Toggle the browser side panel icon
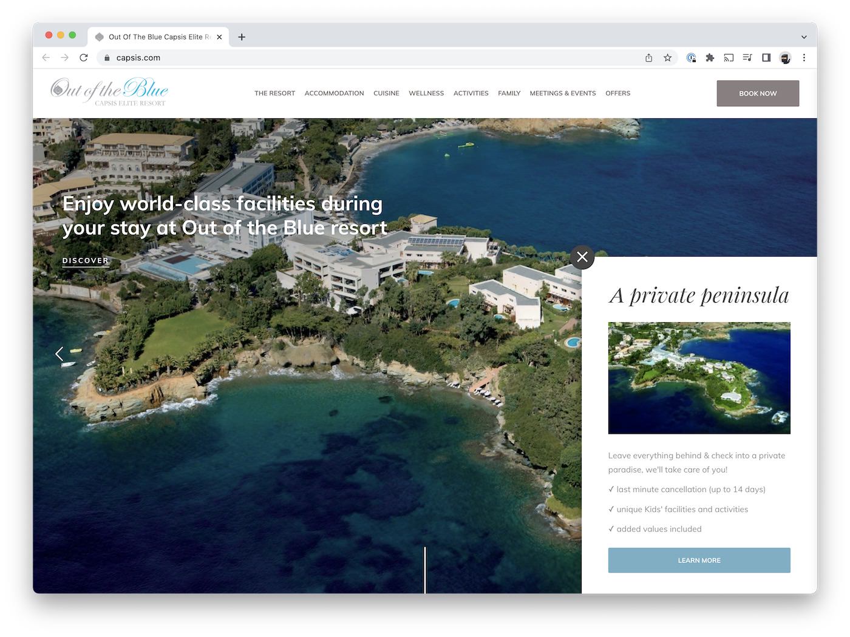 [766, 58]
